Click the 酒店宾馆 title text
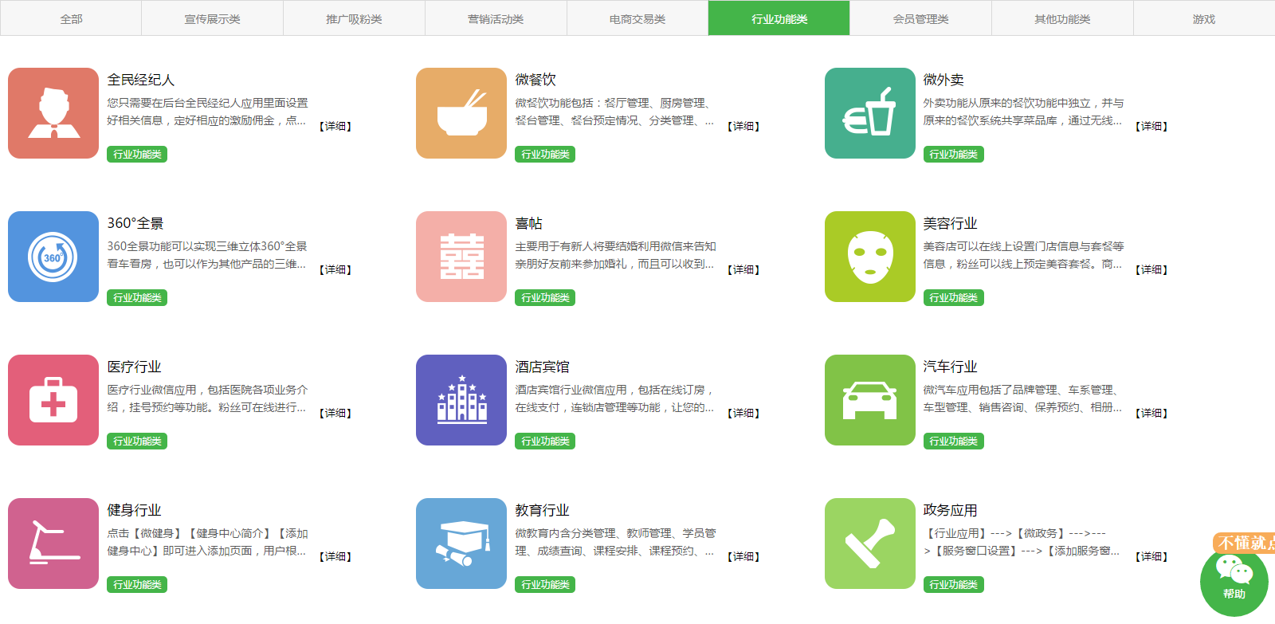 point(543,367)
